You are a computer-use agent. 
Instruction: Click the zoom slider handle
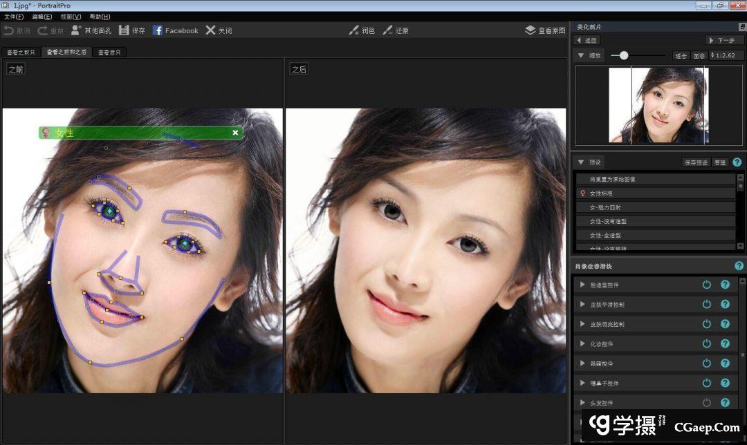point(624,55)
